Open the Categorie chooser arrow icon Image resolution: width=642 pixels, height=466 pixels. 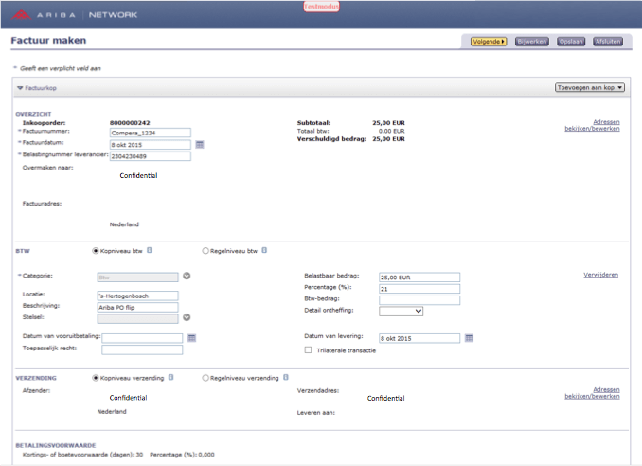pyautogui.click(x=187, y=276)
